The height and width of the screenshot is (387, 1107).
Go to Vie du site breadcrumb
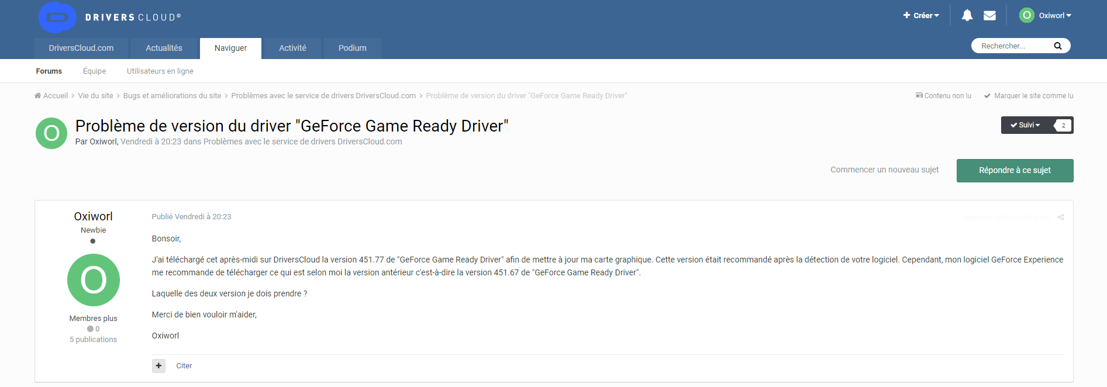95,96
